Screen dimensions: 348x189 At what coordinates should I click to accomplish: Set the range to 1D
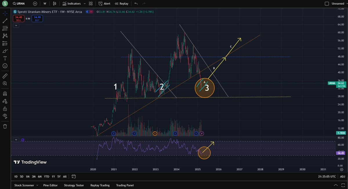16,177
